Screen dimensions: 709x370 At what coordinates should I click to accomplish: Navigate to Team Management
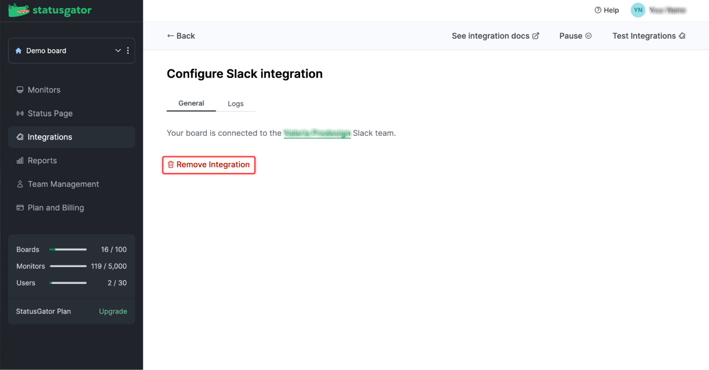pyautogui.click(x=72, y=184)
